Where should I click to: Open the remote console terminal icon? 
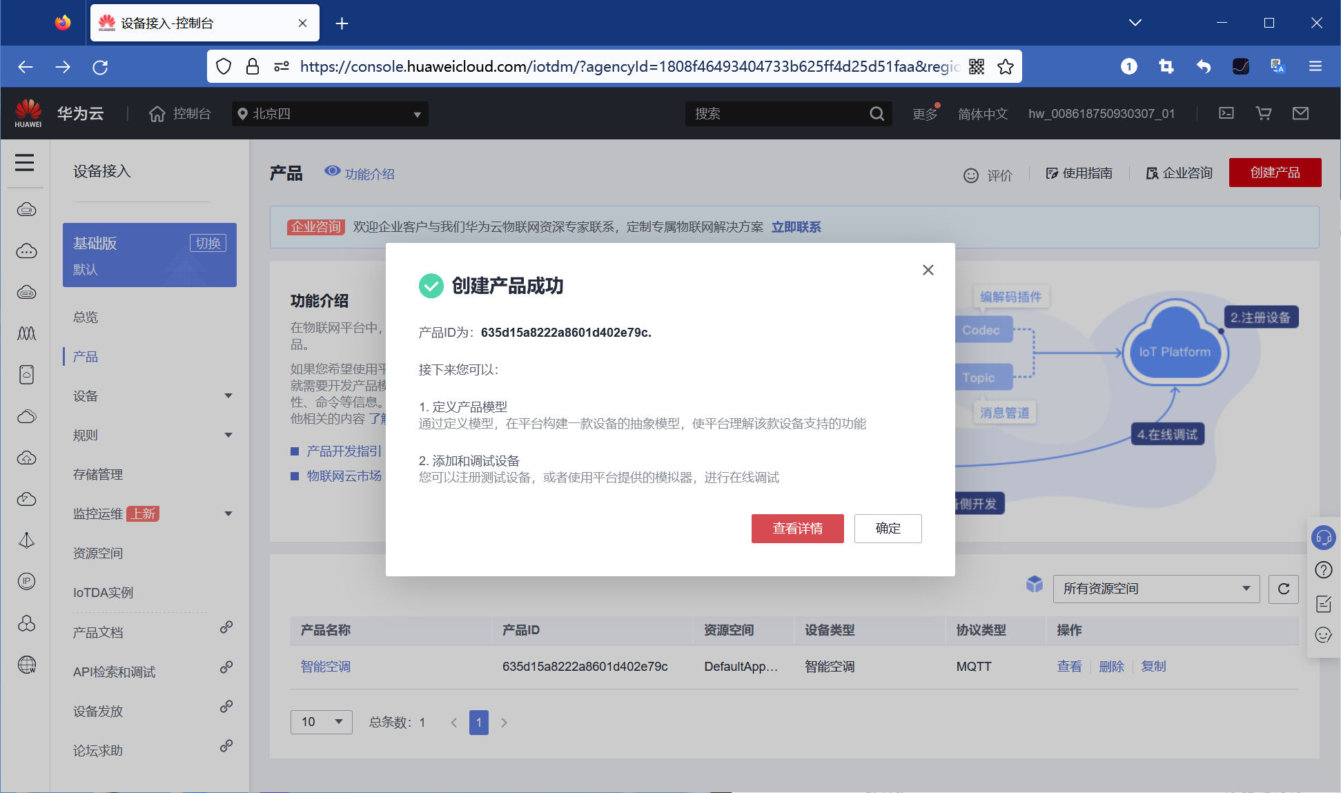pos(1226,113)
